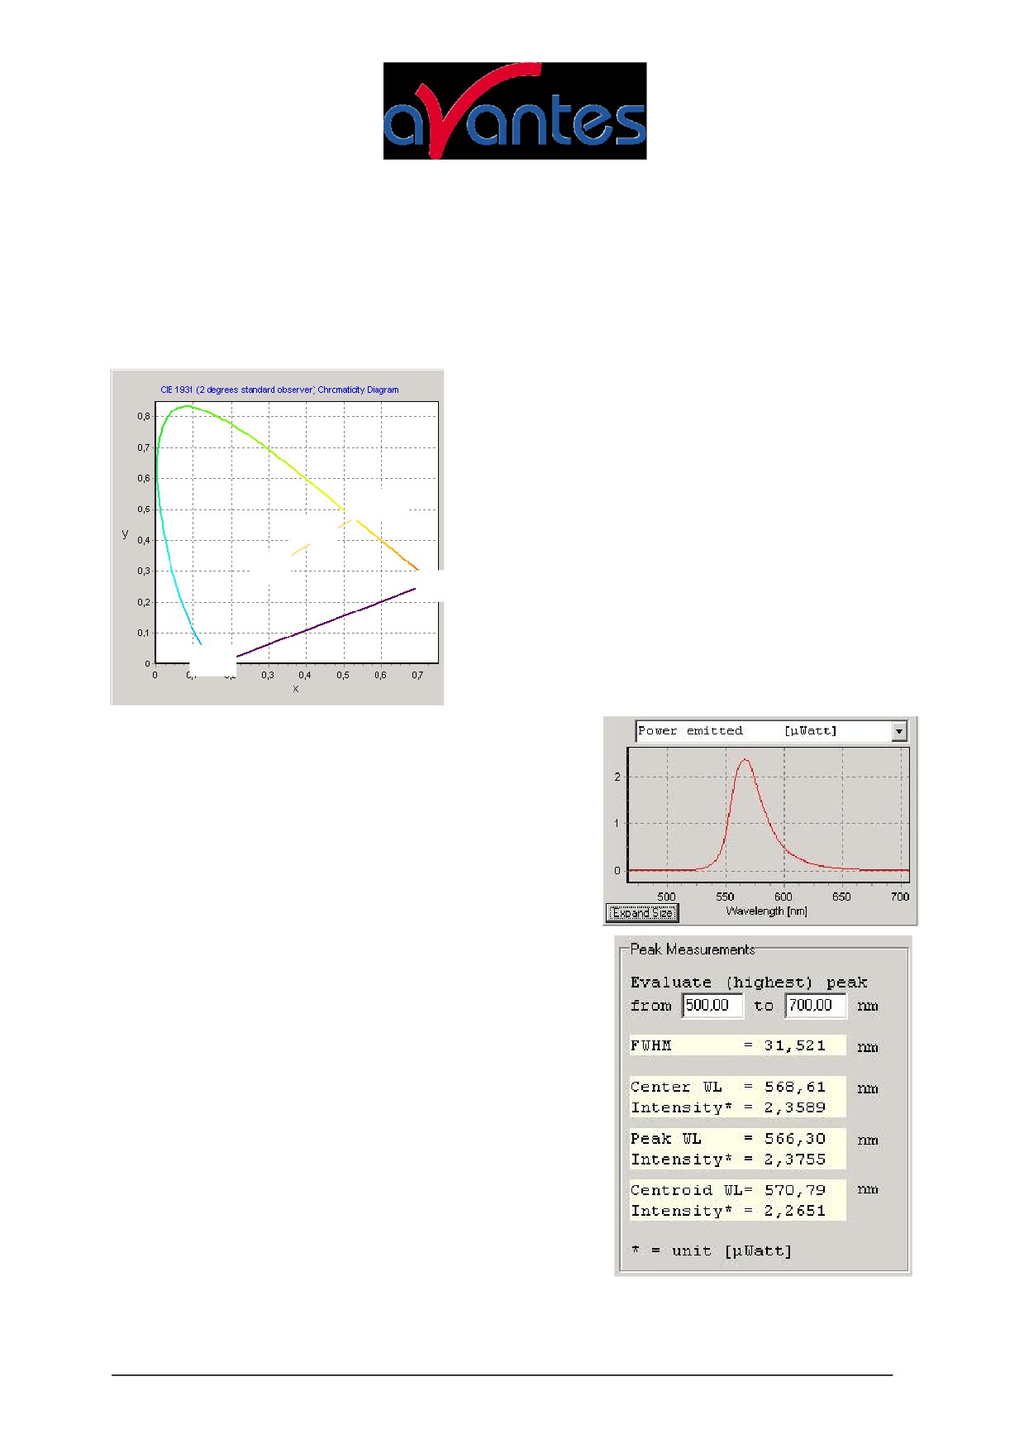Click the Centroid Intensity value 2,2651
This screenshot has width=1024, height=1449.
point(794,1211)
